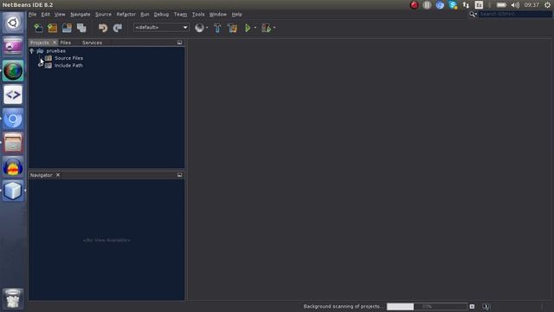Open the File menu
This screenshot has height=312, width=554.
[32, 15]
